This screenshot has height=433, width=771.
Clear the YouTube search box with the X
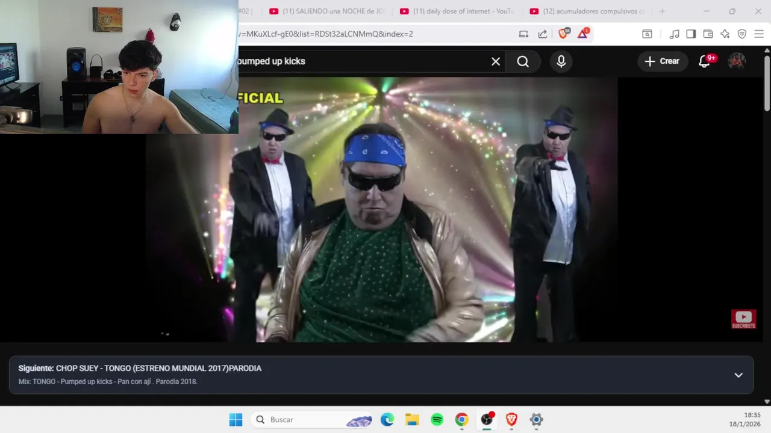tap(496, 61)
